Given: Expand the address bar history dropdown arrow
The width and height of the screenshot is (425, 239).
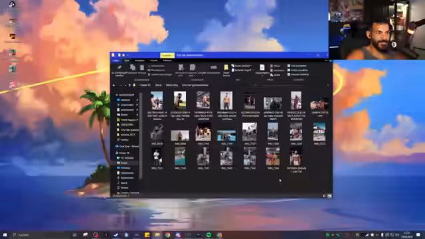Looking at the screenshot, I should point(327,86).
